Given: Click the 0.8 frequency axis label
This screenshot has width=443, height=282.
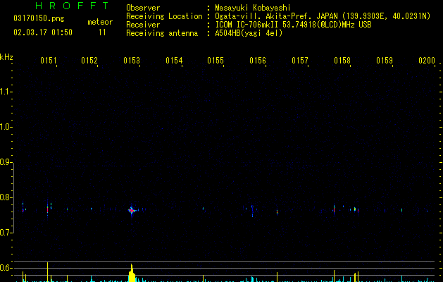Looking at the screenshot, I should point(5,197).
